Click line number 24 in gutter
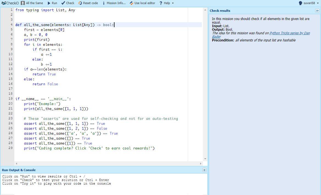Screen dimensions: 321x195 coord(10,123)
